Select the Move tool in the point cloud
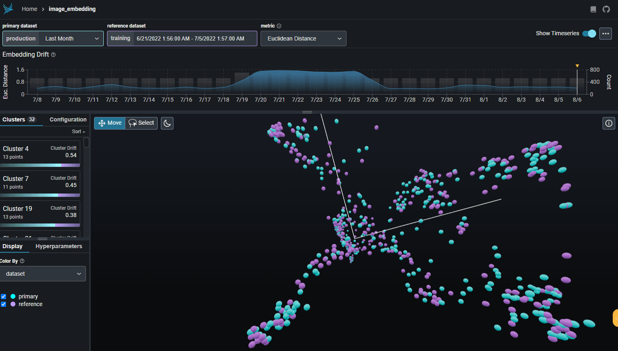 (109, 123)
